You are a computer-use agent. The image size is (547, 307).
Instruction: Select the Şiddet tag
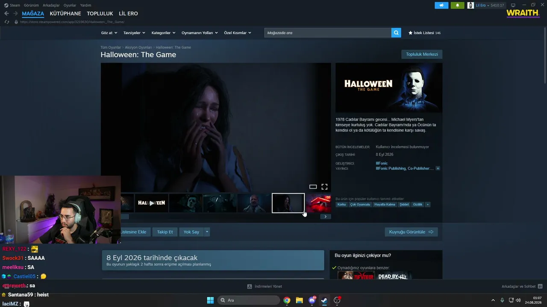[x=404, y=205]
